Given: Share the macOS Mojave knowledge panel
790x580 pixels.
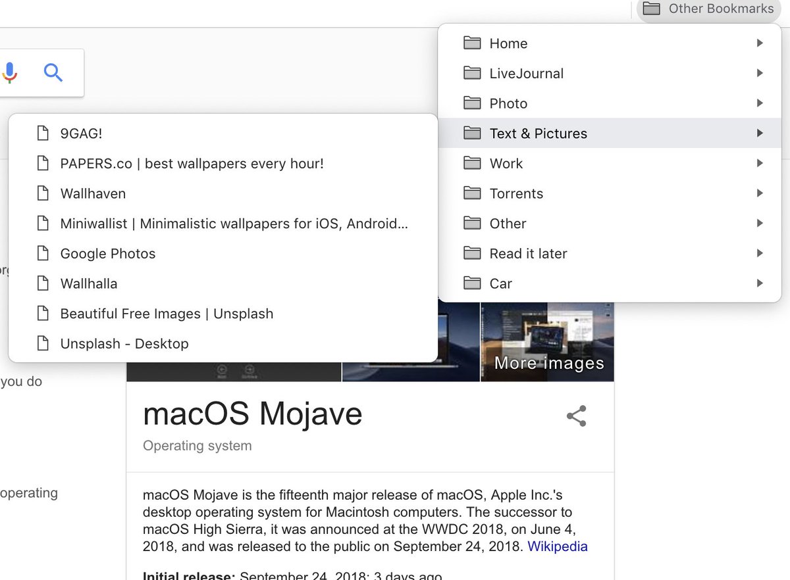Looking at the screenshot, I should click(x=577, y=416).
